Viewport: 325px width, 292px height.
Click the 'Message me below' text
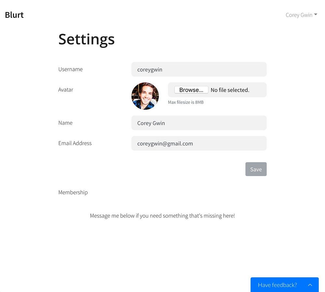(162, 216)
